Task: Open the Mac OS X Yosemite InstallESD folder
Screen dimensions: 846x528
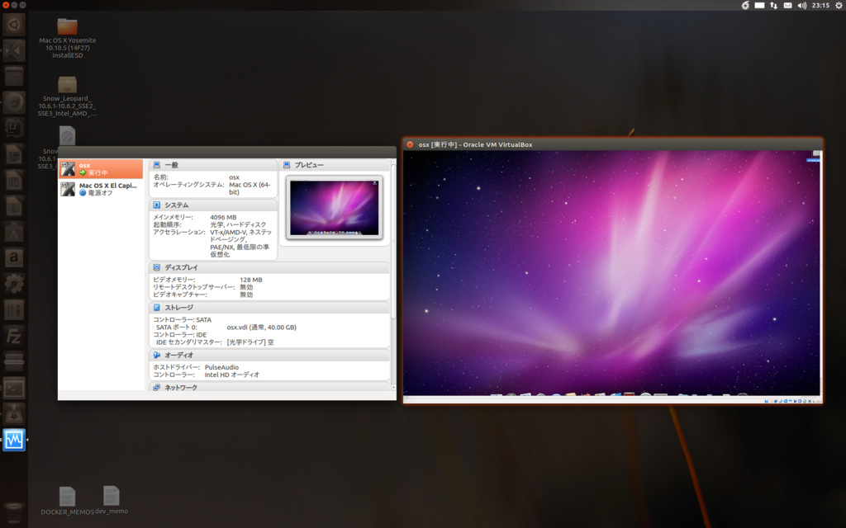Action: [x=68, y=38]
